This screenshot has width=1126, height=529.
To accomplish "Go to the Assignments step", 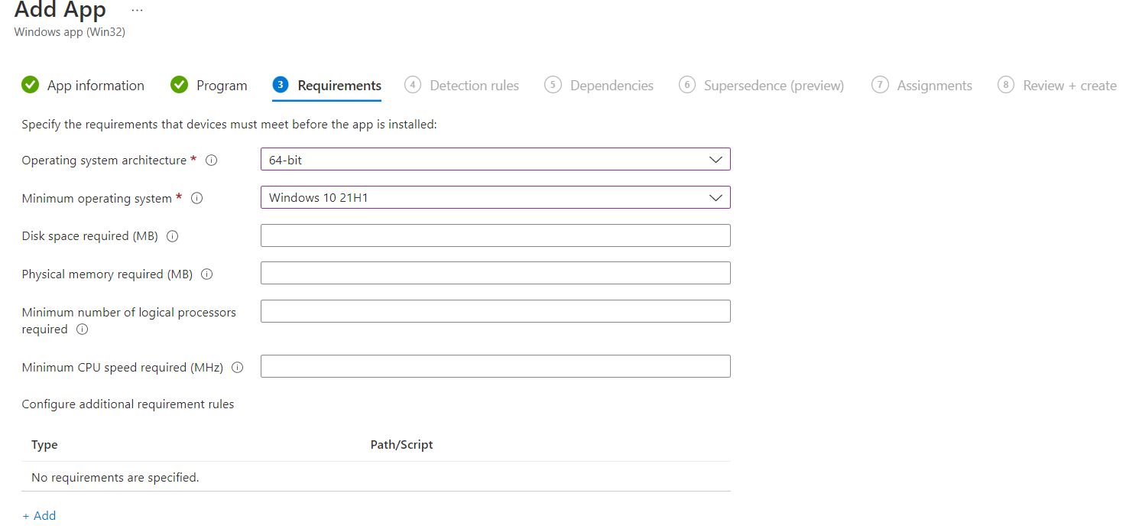I will point(933,85).
